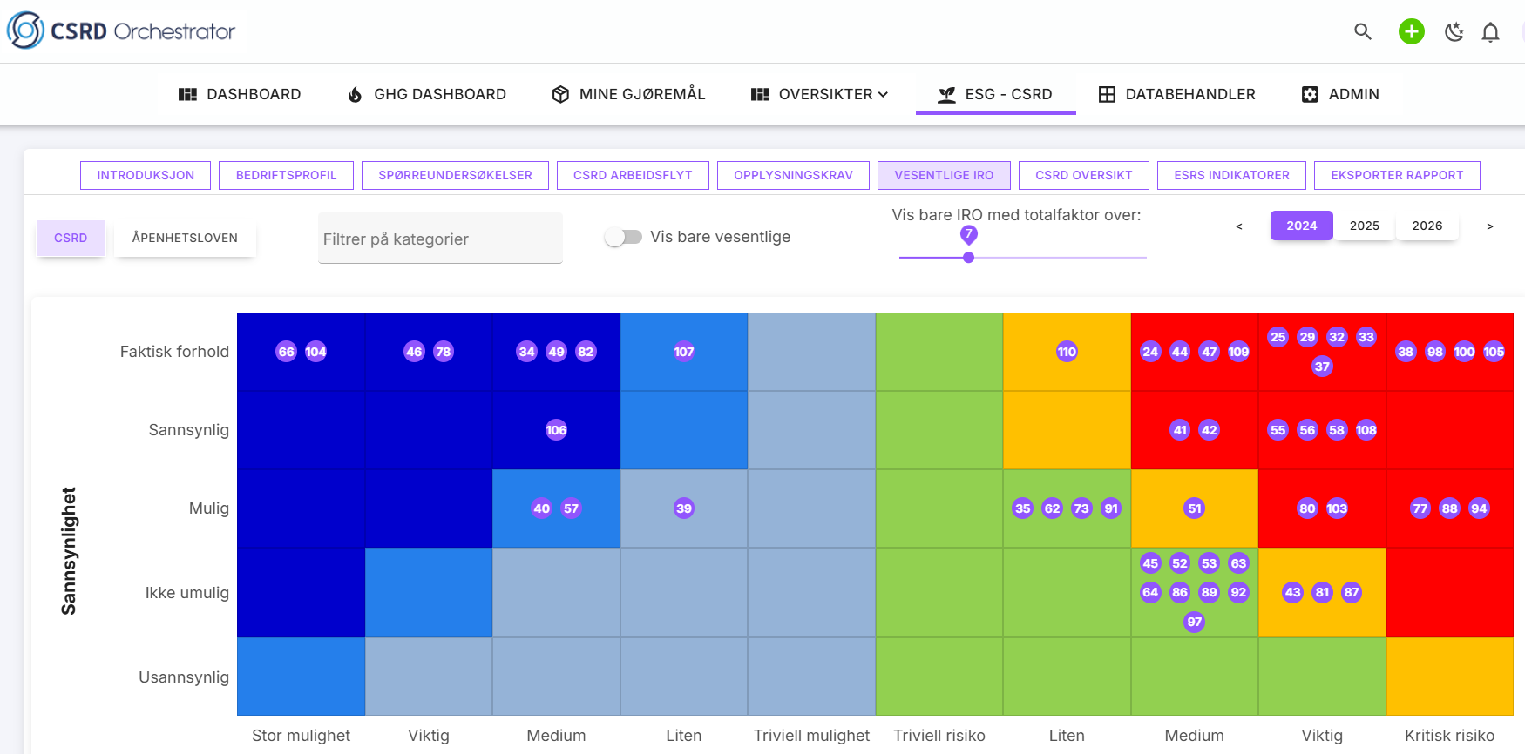Viewport: 1525px width, 754px height.
Task: Select the ESG - CSRD menu item
Action: (x=995, y=94)
